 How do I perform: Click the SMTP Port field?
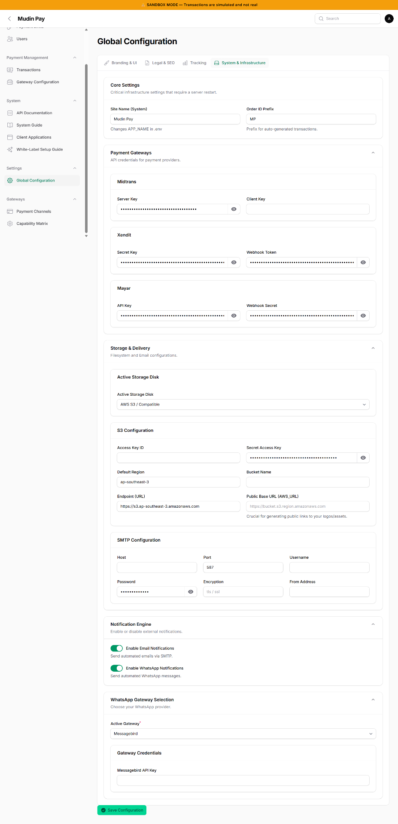point(243,567)
